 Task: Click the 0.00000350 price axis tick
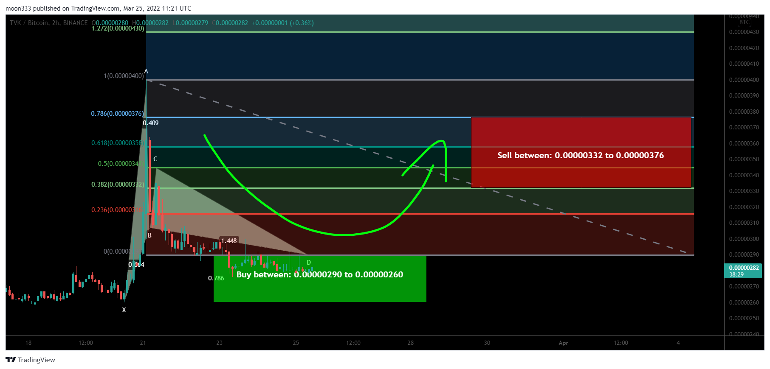[744, 159]
